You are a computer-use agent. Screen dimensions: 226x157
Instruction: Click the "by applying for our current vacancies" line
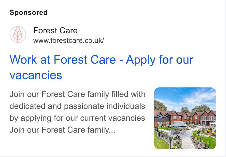(x=77, y=118)
